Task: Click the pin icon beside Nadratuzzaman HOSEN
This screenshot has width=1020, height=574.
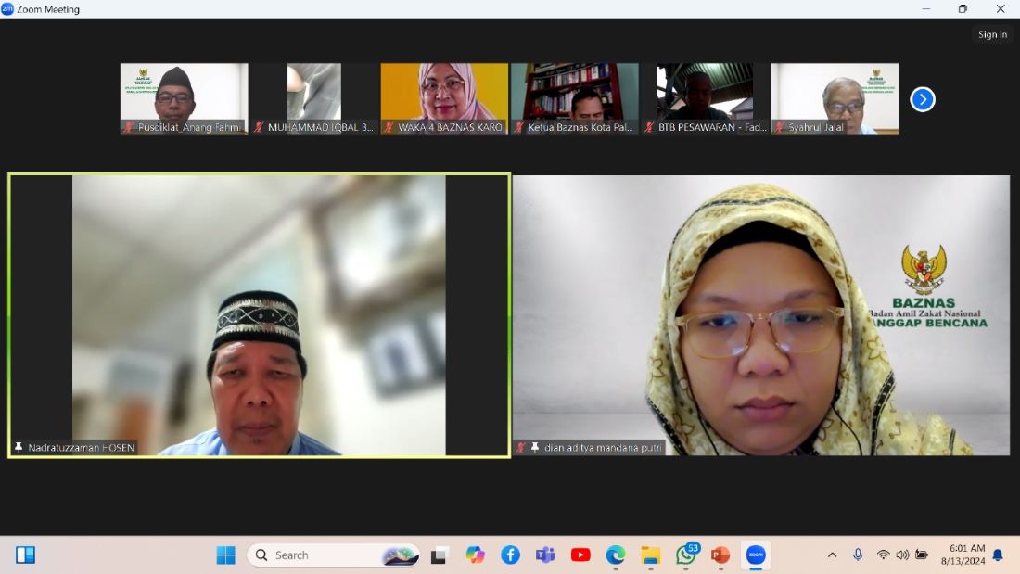Action: point(19,448)
